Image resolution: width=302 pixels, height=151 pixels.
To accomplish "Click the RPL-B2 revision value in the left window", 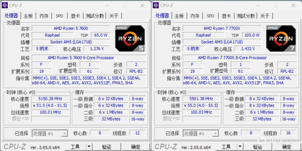I will tap(136, 71).
